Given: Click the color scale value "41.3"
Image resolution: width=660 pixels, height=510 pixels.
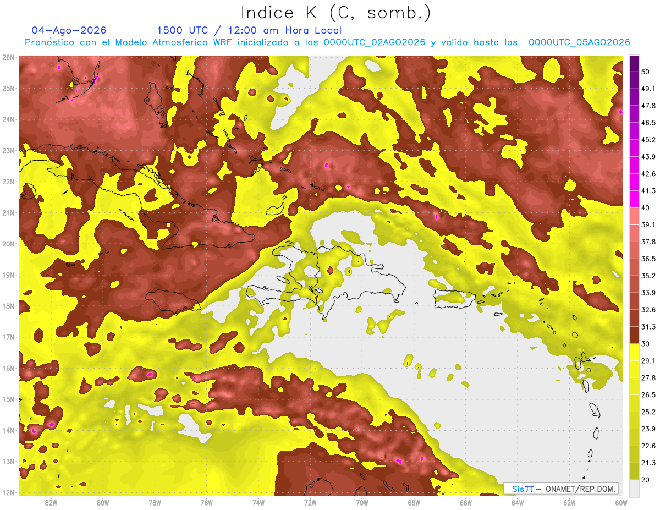Looking at the screenshot, I should pos(649,191).
